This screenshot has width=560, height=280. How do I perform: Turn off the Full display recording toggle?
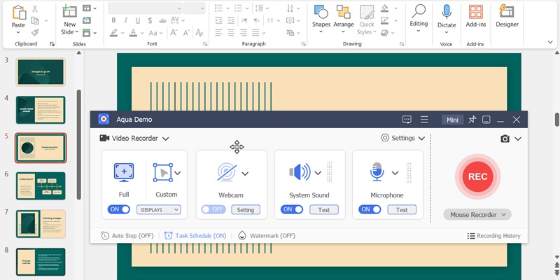pos(119,209)
